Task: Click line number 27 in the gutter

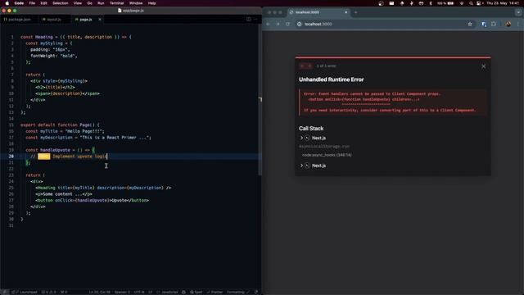Action: click(11, 200)
